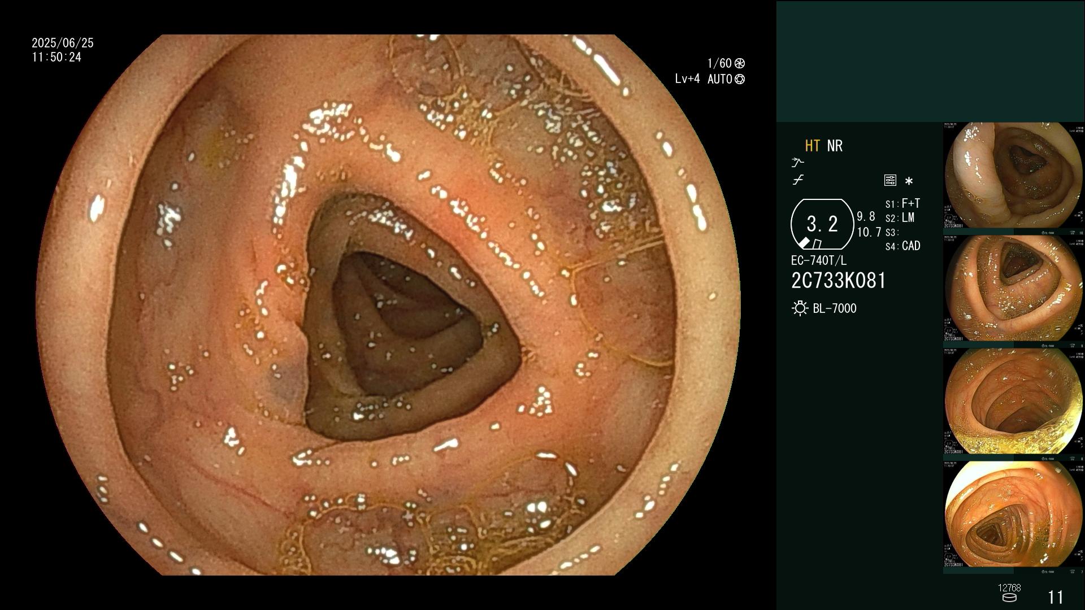Screen dimensions: 1085x610
Task: Open top thumbnail with pale whitish fold
Action: click(x=1014, y=175)
